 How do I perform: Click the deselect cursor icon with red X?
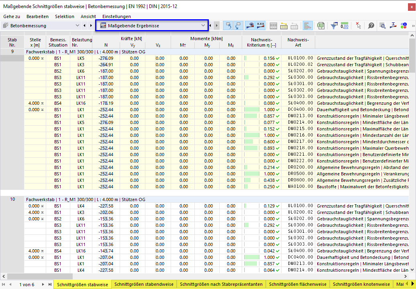(358, 26)
